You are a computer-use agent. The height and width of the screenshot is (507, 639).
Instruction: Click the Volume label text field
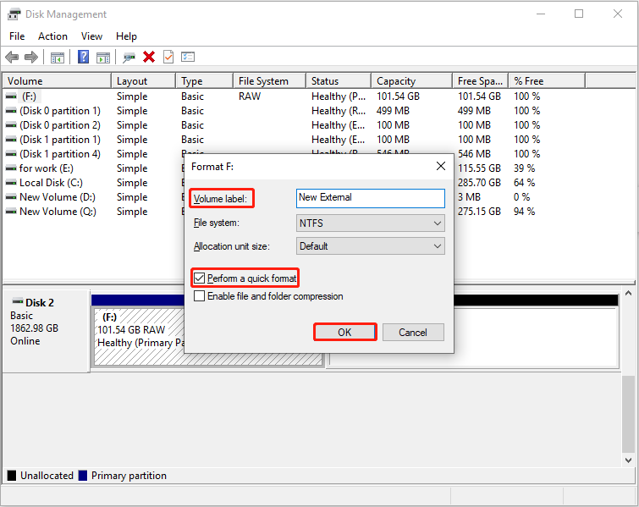(x=370, y=198)
